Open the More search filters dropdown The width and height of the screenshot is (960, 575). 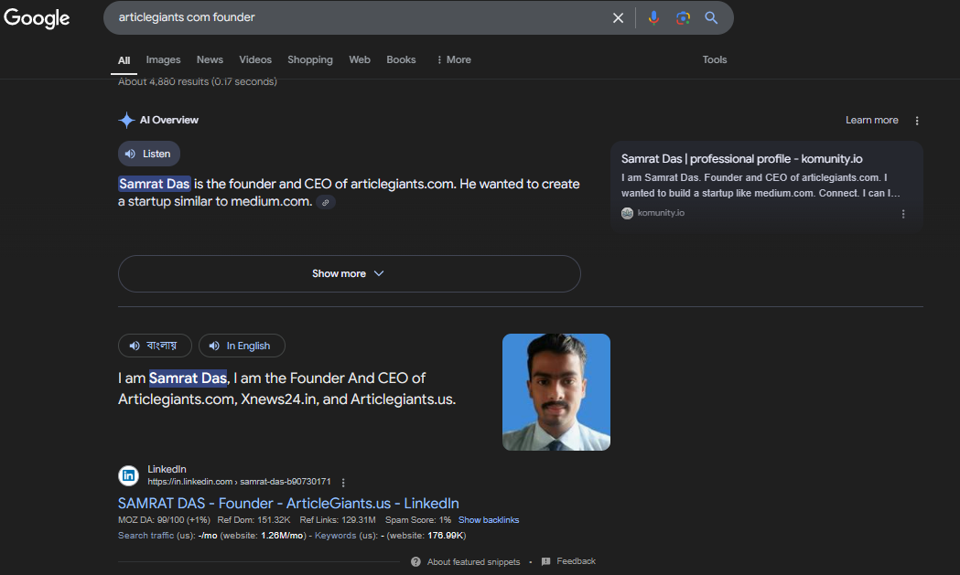453,59
